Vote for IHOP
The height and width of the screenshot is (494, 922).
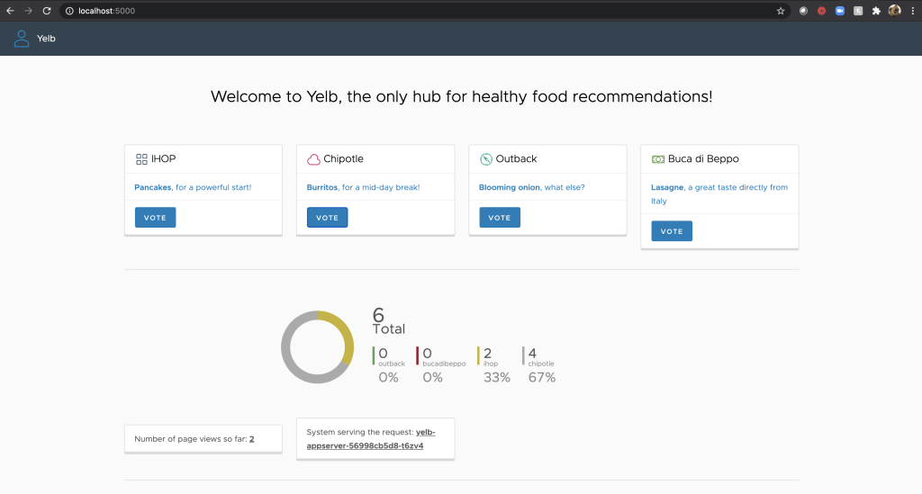[155, 218]
